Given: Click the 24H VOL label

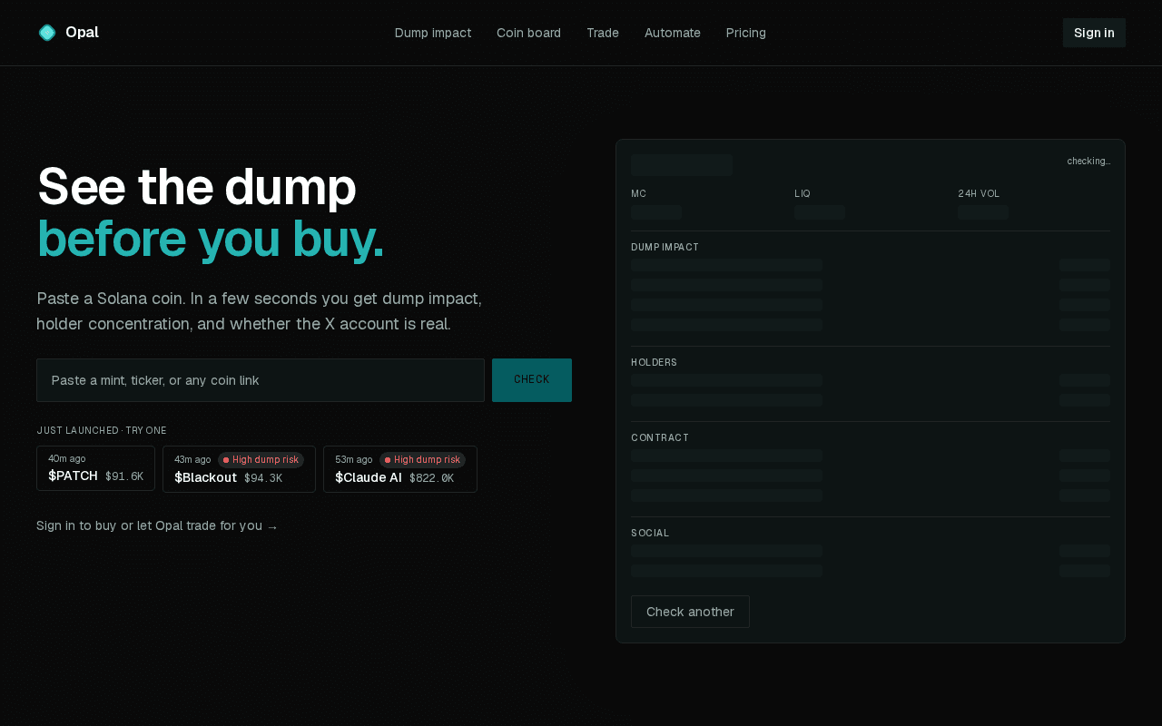Looking at the screenshot, I should (979, 194).
